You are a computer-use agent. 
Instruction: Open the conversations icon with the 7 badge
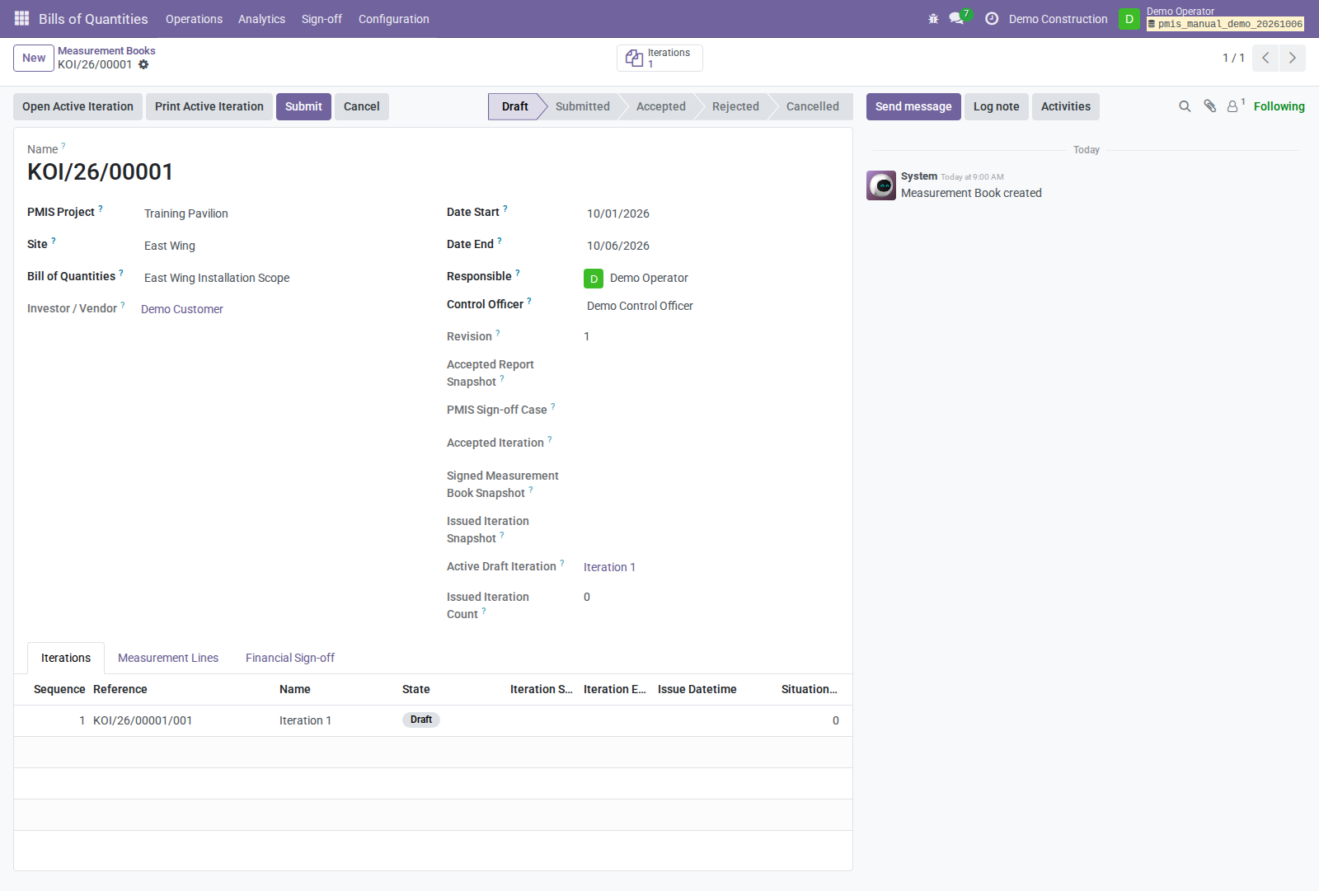(x=956, y=18)
